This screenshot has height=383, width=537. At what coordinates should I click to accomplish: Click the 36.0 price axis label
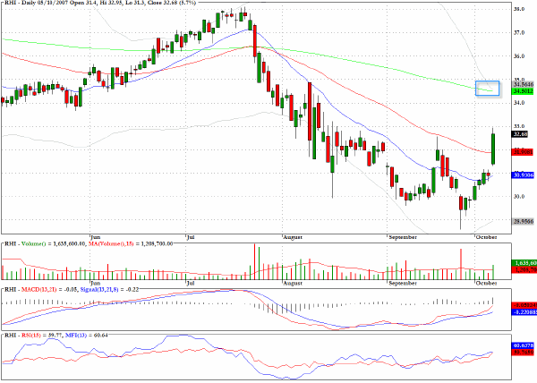(519, 56)
